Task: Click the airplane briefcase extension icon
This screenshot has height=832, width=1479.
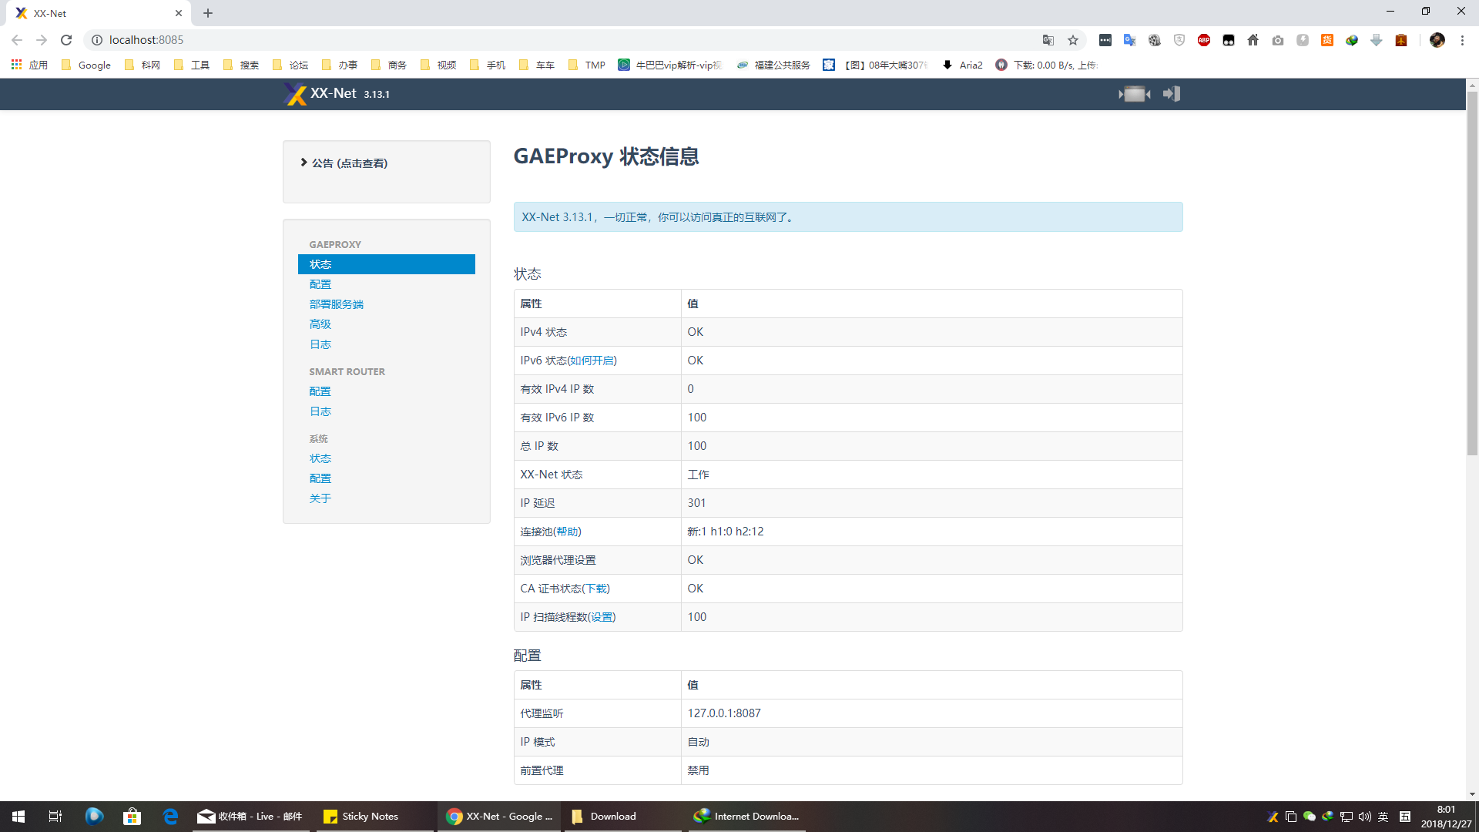Action: [x=1401, y=40]
